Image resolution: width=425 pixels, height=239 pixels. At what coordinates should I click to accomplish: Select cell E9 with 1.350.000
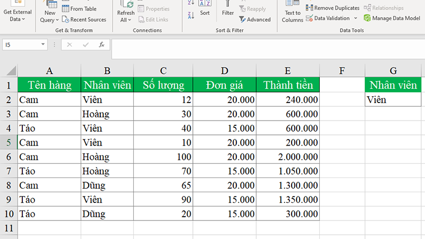click(x=288, y=200)
